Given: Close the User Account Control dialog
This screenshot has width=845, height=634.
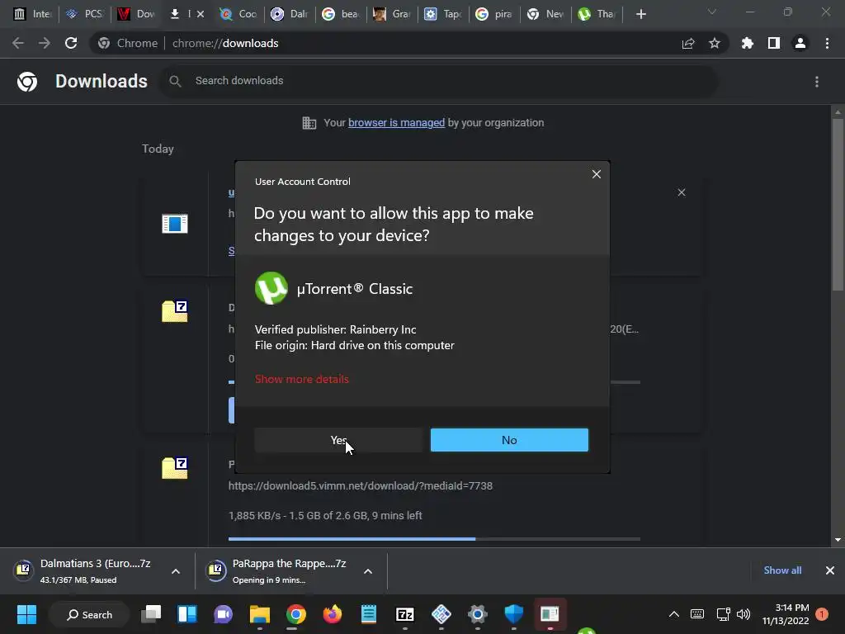Looking at the screenshot, I should 596,174.
